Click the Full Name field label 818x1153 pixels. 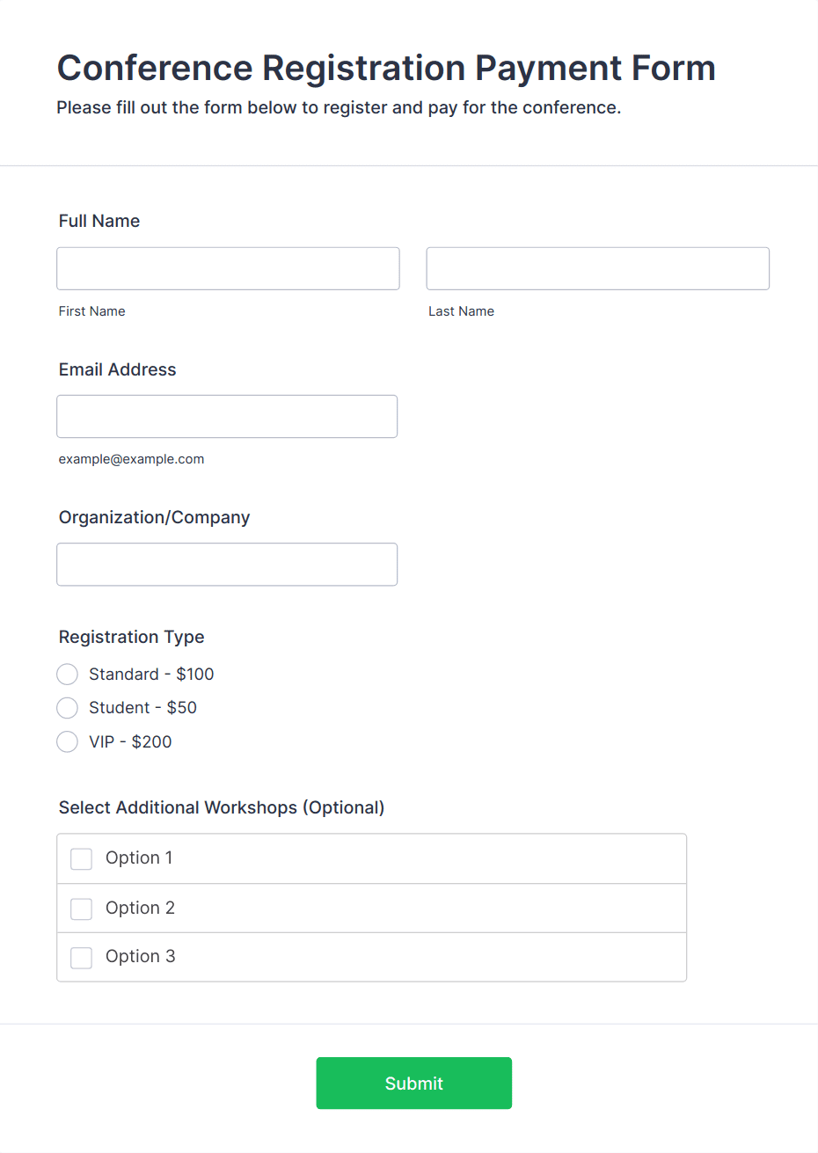point(99,221)
